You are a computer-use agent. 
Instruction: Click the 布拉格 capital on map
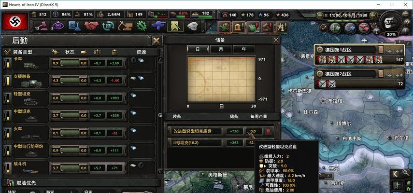coord(331,100)
